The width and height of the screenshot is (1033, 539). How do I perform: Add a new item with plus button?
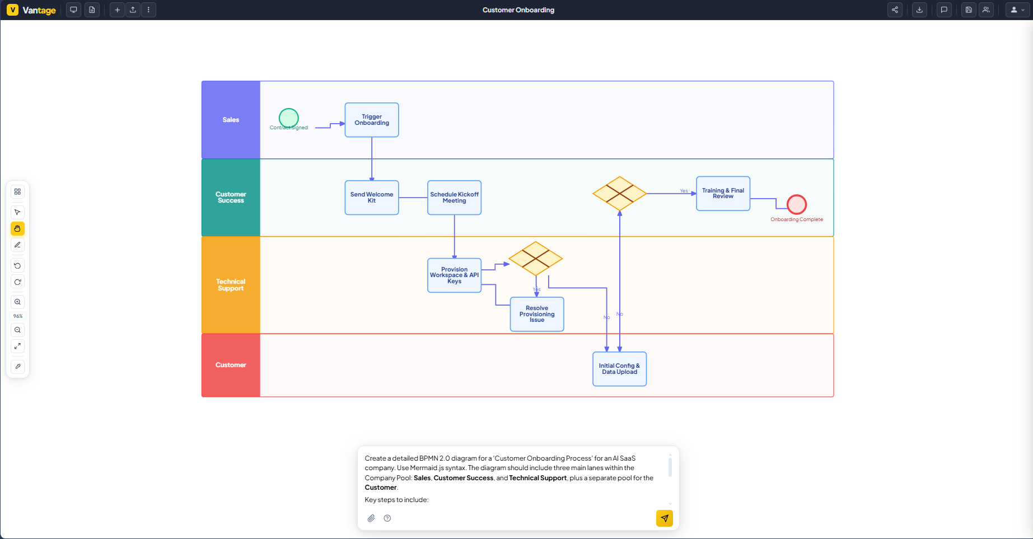click(x=117, y=10)
